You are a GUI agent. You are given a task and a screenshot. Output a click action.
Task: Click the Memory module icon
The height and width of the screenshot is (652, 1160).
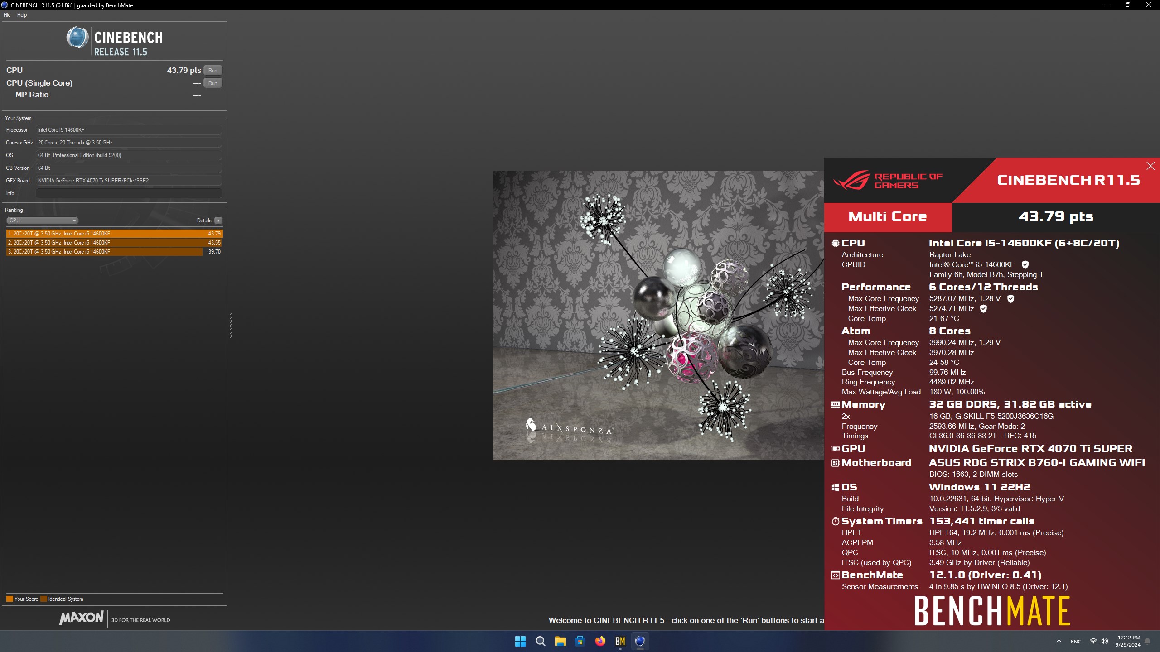[x=835, y=404]
